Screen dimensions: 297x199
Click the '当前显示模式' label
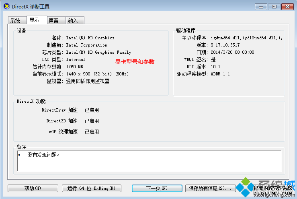click(47, 74)
